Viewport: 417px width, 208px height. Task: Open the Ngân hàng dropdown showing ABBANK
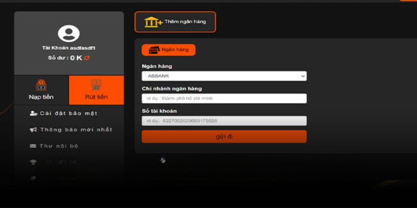(224, 76)
